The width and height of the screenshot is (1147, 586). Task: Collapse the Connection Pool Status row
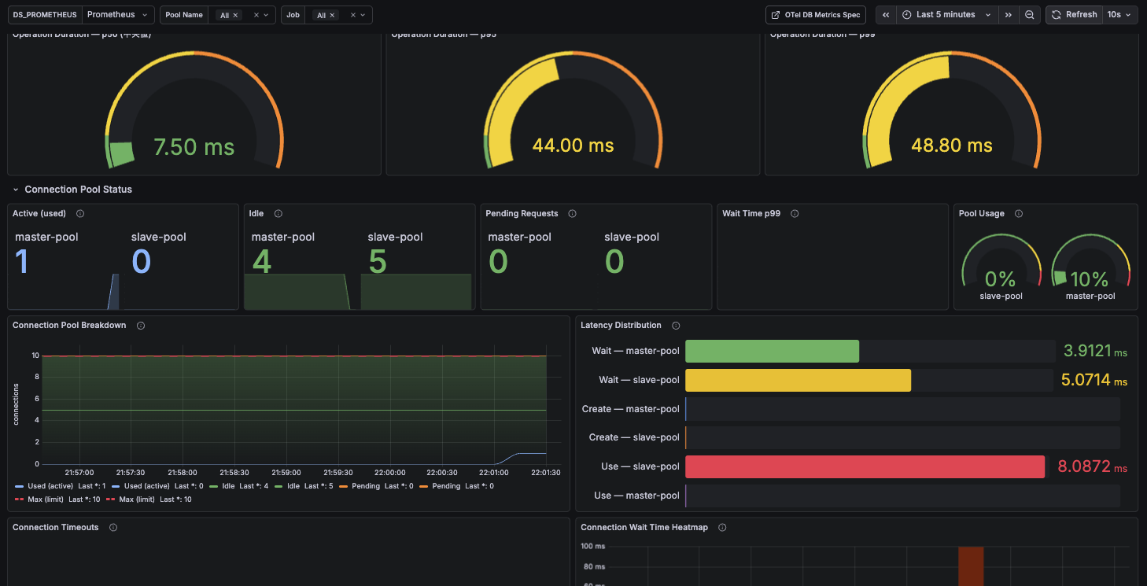pyautogui.click(x=17, y=189)
